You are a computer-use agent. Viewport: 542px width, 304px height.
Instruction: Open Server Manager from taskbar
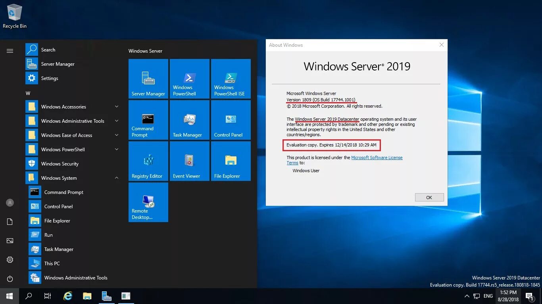tap(106, 296)
